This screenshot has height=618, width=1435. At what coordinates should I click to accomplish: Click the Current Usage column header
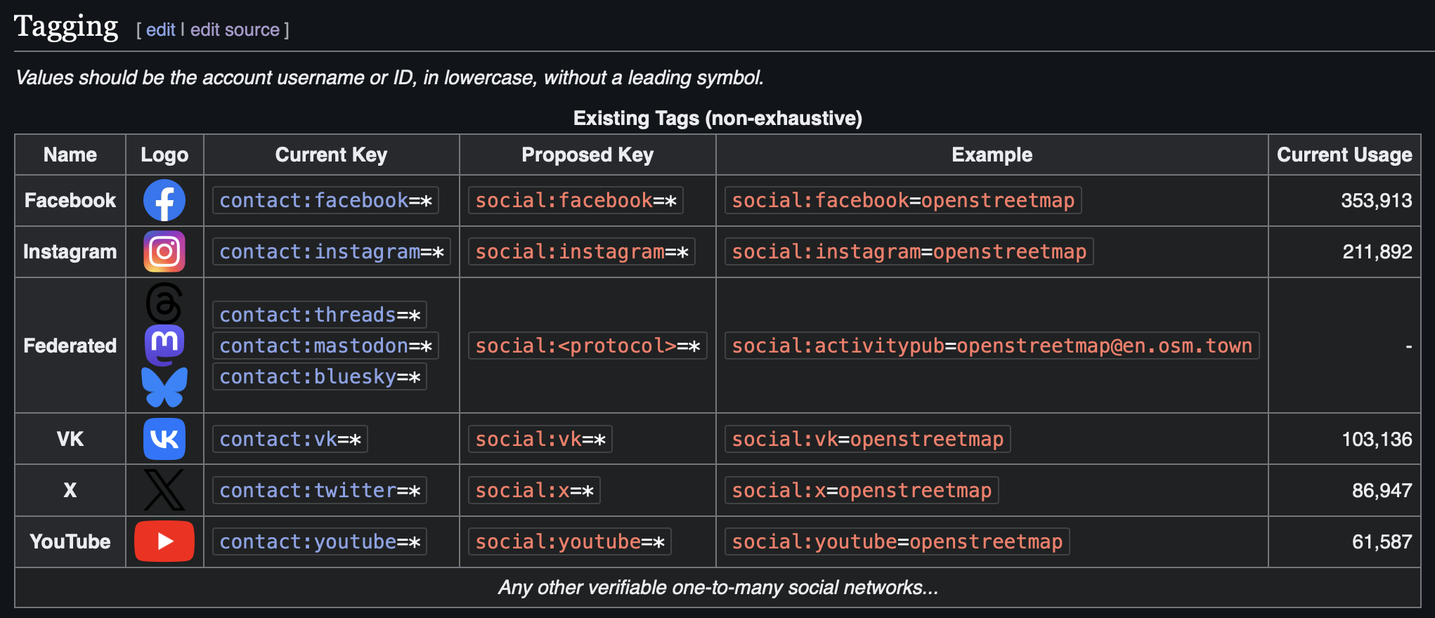[1344, 154]
